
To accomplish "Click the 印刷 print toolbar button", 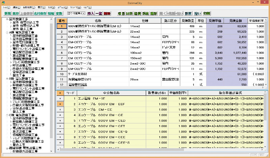I will pos(207,13).
